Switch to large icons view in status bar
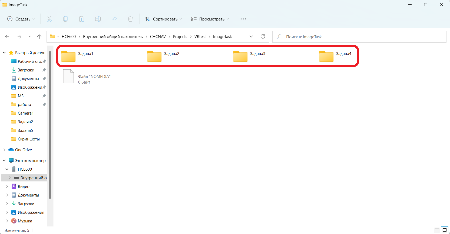The image size is (450, 234). [445, 230]
